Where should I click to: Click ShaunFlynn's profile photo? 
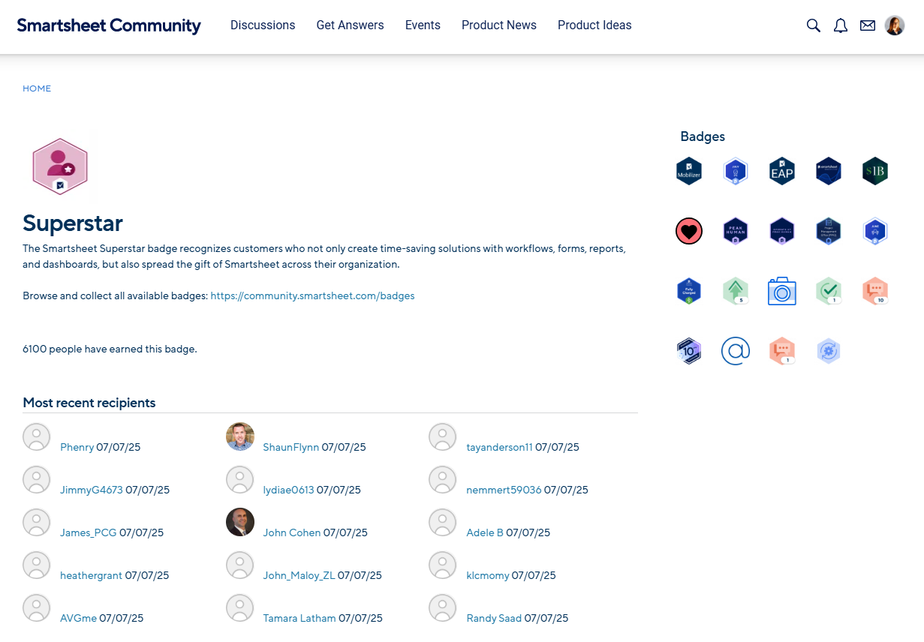tap(240, 436)
